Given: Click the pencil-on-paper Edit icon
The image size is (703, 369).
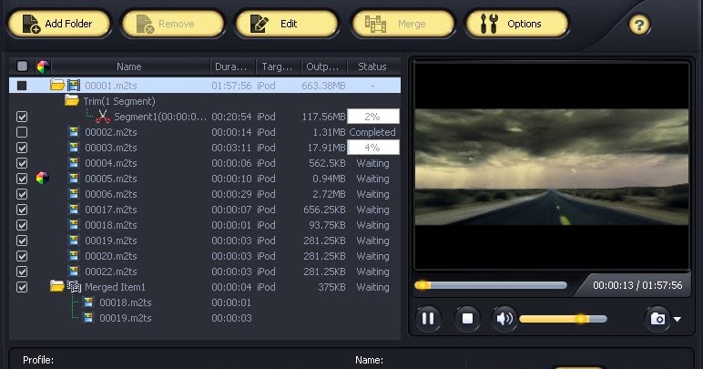Looking at the screenshot, I should coord(259,24).
